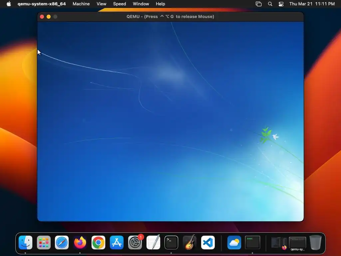Open TextEdit from the Dock

[153, 242]
